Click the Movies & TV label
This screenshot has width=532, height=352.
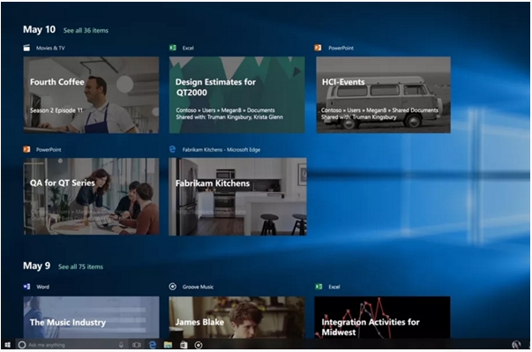click(50, 48)
